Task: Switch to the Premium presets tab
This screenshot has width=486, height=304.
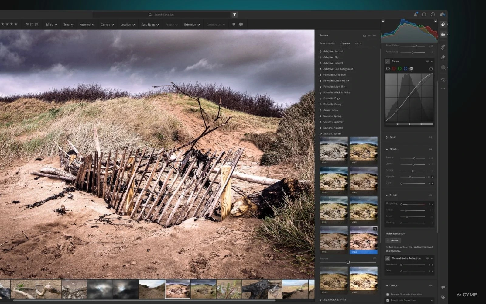Action: coord(345,43)
